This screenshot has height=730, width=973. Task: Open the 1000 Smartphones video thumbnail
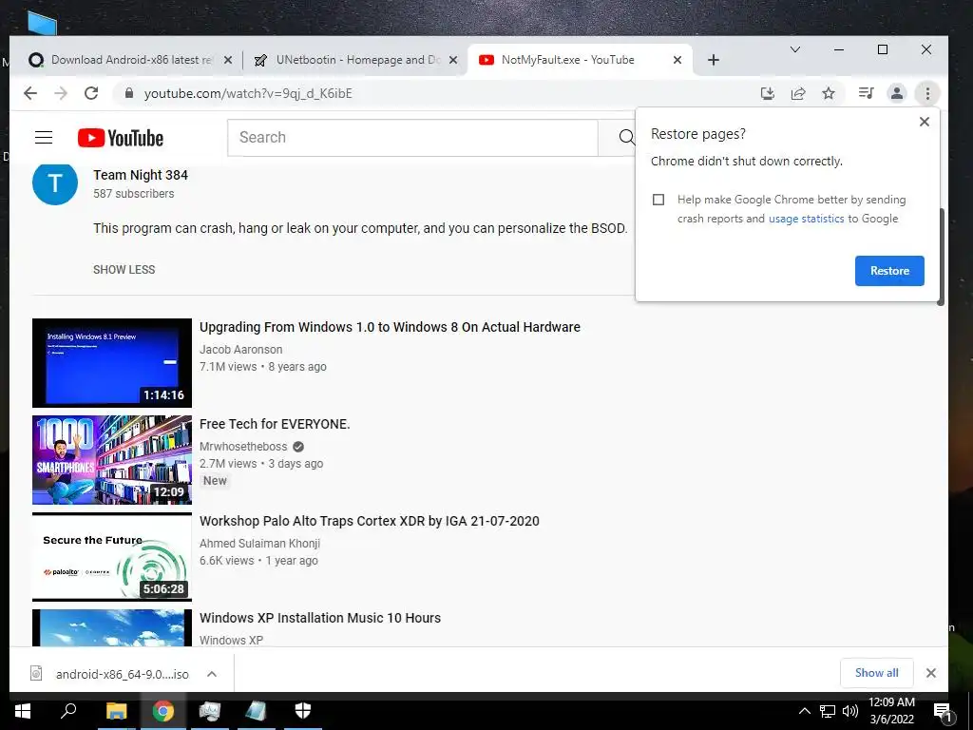coord(112,460)
